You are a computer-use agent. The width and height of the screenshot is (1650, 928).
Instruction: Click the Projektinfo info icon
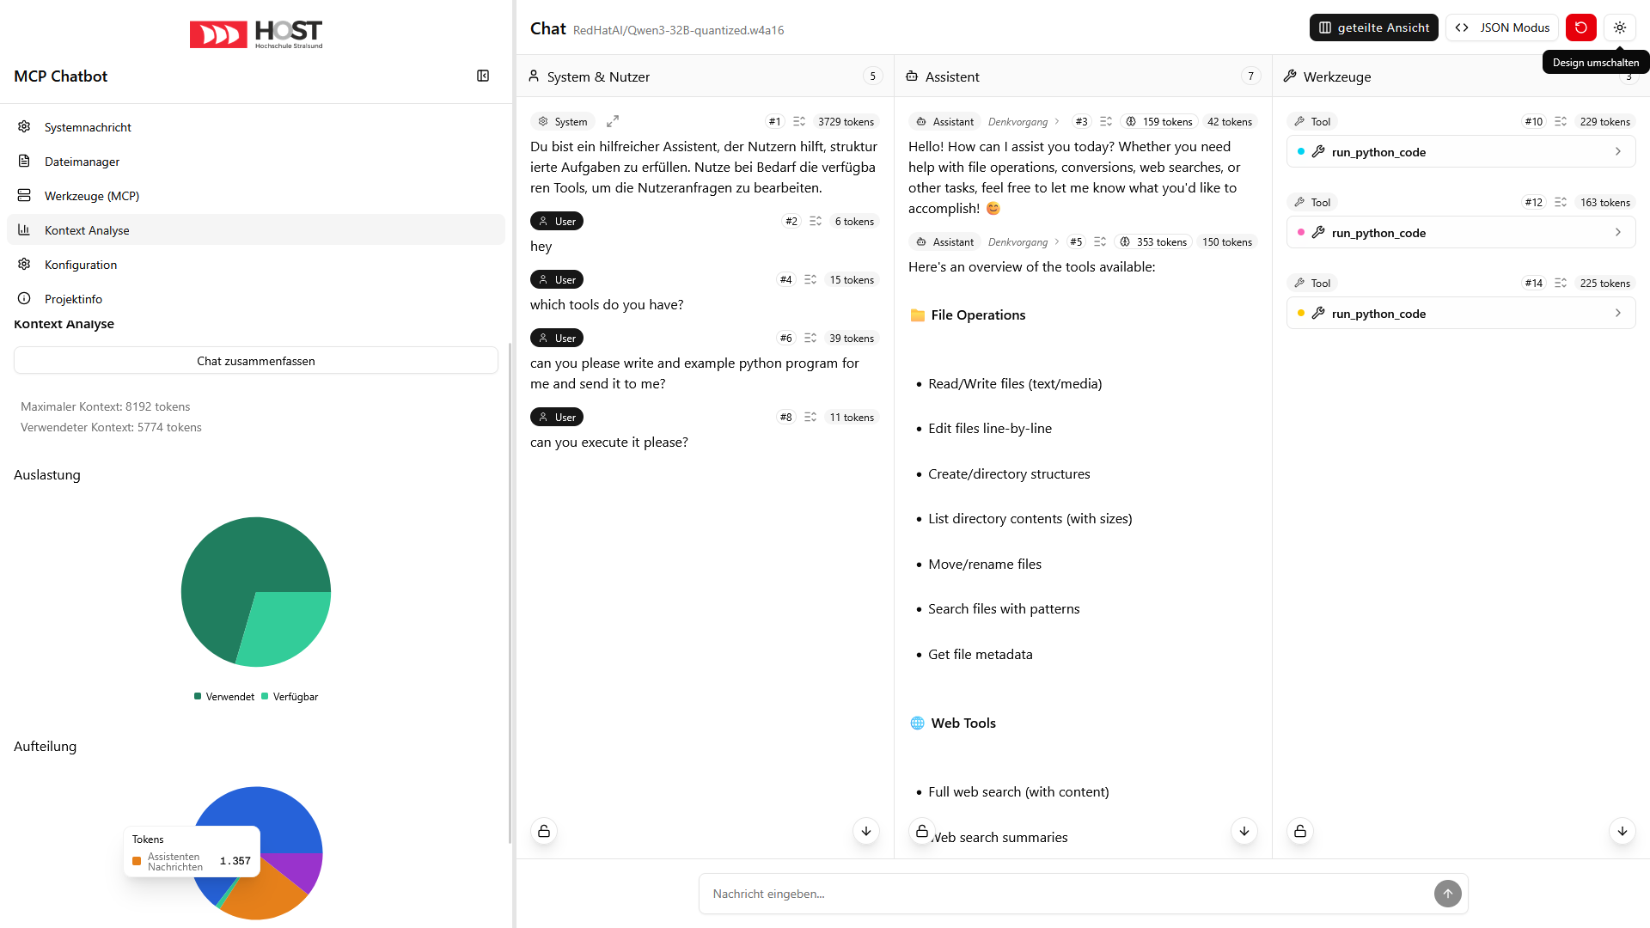tap(25, 298)
